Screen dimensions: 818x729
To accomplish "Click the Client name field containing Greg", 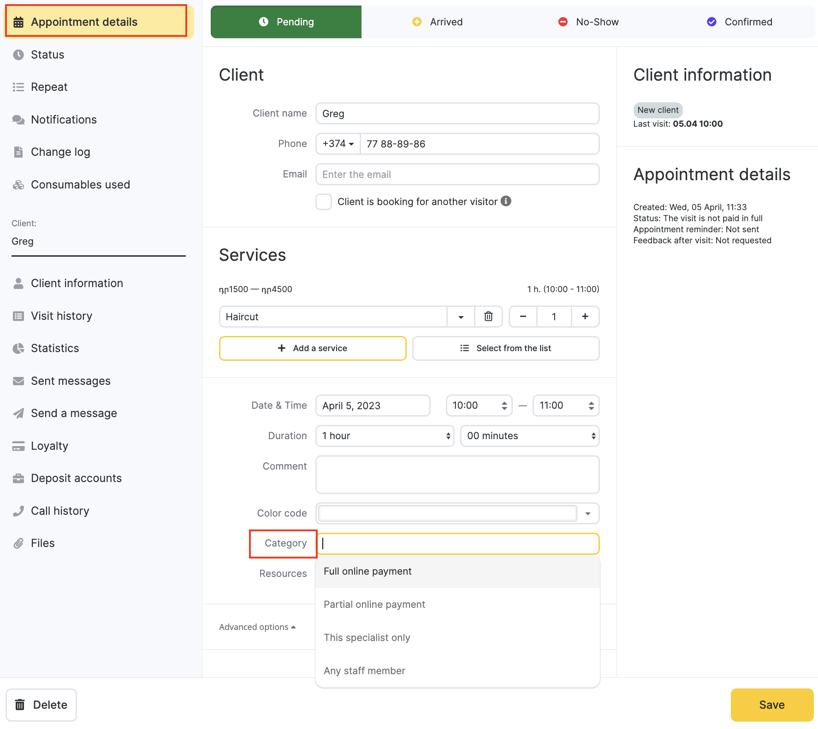I will pyautogui.click(x=457, y=113).
